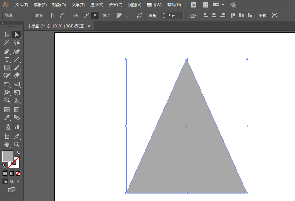Collapse the tools panel with double arrows

click(x=3, y=23)
